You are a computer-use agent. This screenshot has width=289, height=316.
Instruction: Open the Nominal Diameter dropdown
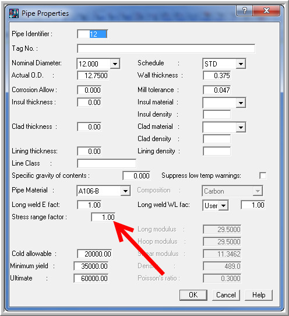(115, 64)
